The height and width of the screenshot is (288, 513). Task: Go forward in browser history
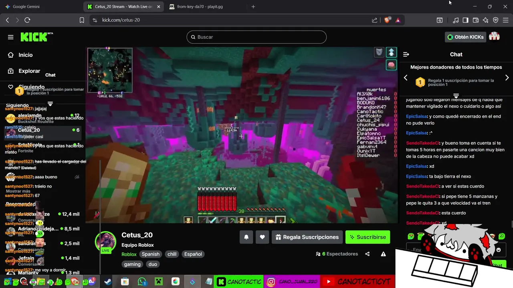[17, 20]
